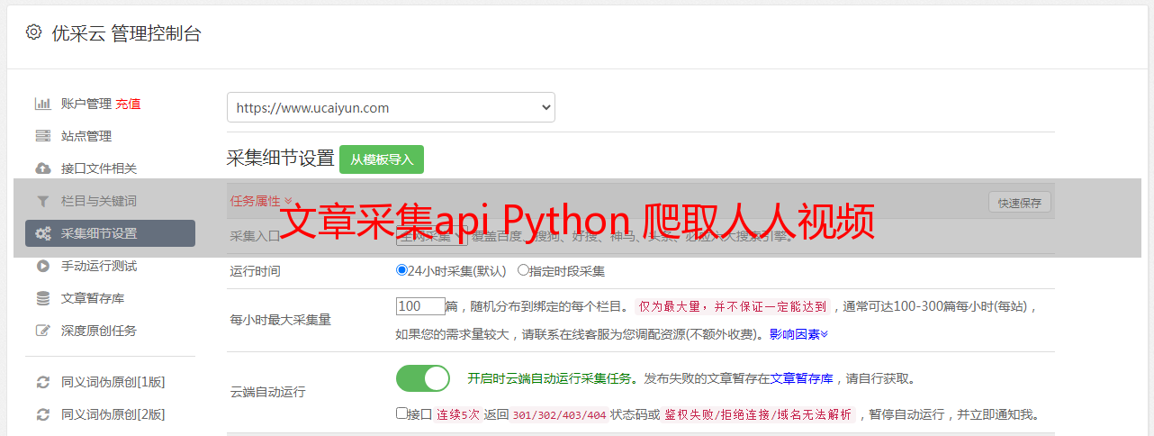Click the 连续5次 highlighted text
Image resolution: width=1154 pixels, height=436 pixels.
coord(458,414)
